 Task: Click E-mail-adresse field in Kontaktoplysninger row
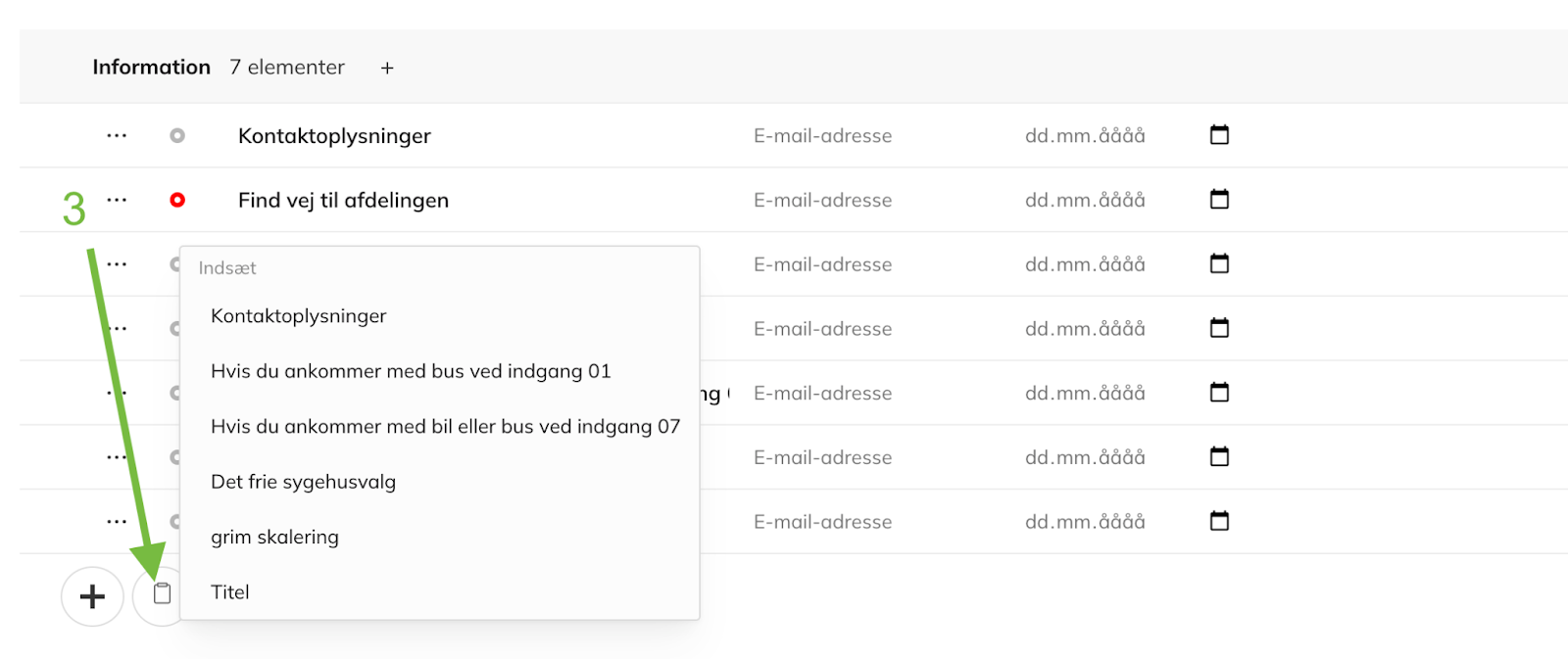point(822,135)
